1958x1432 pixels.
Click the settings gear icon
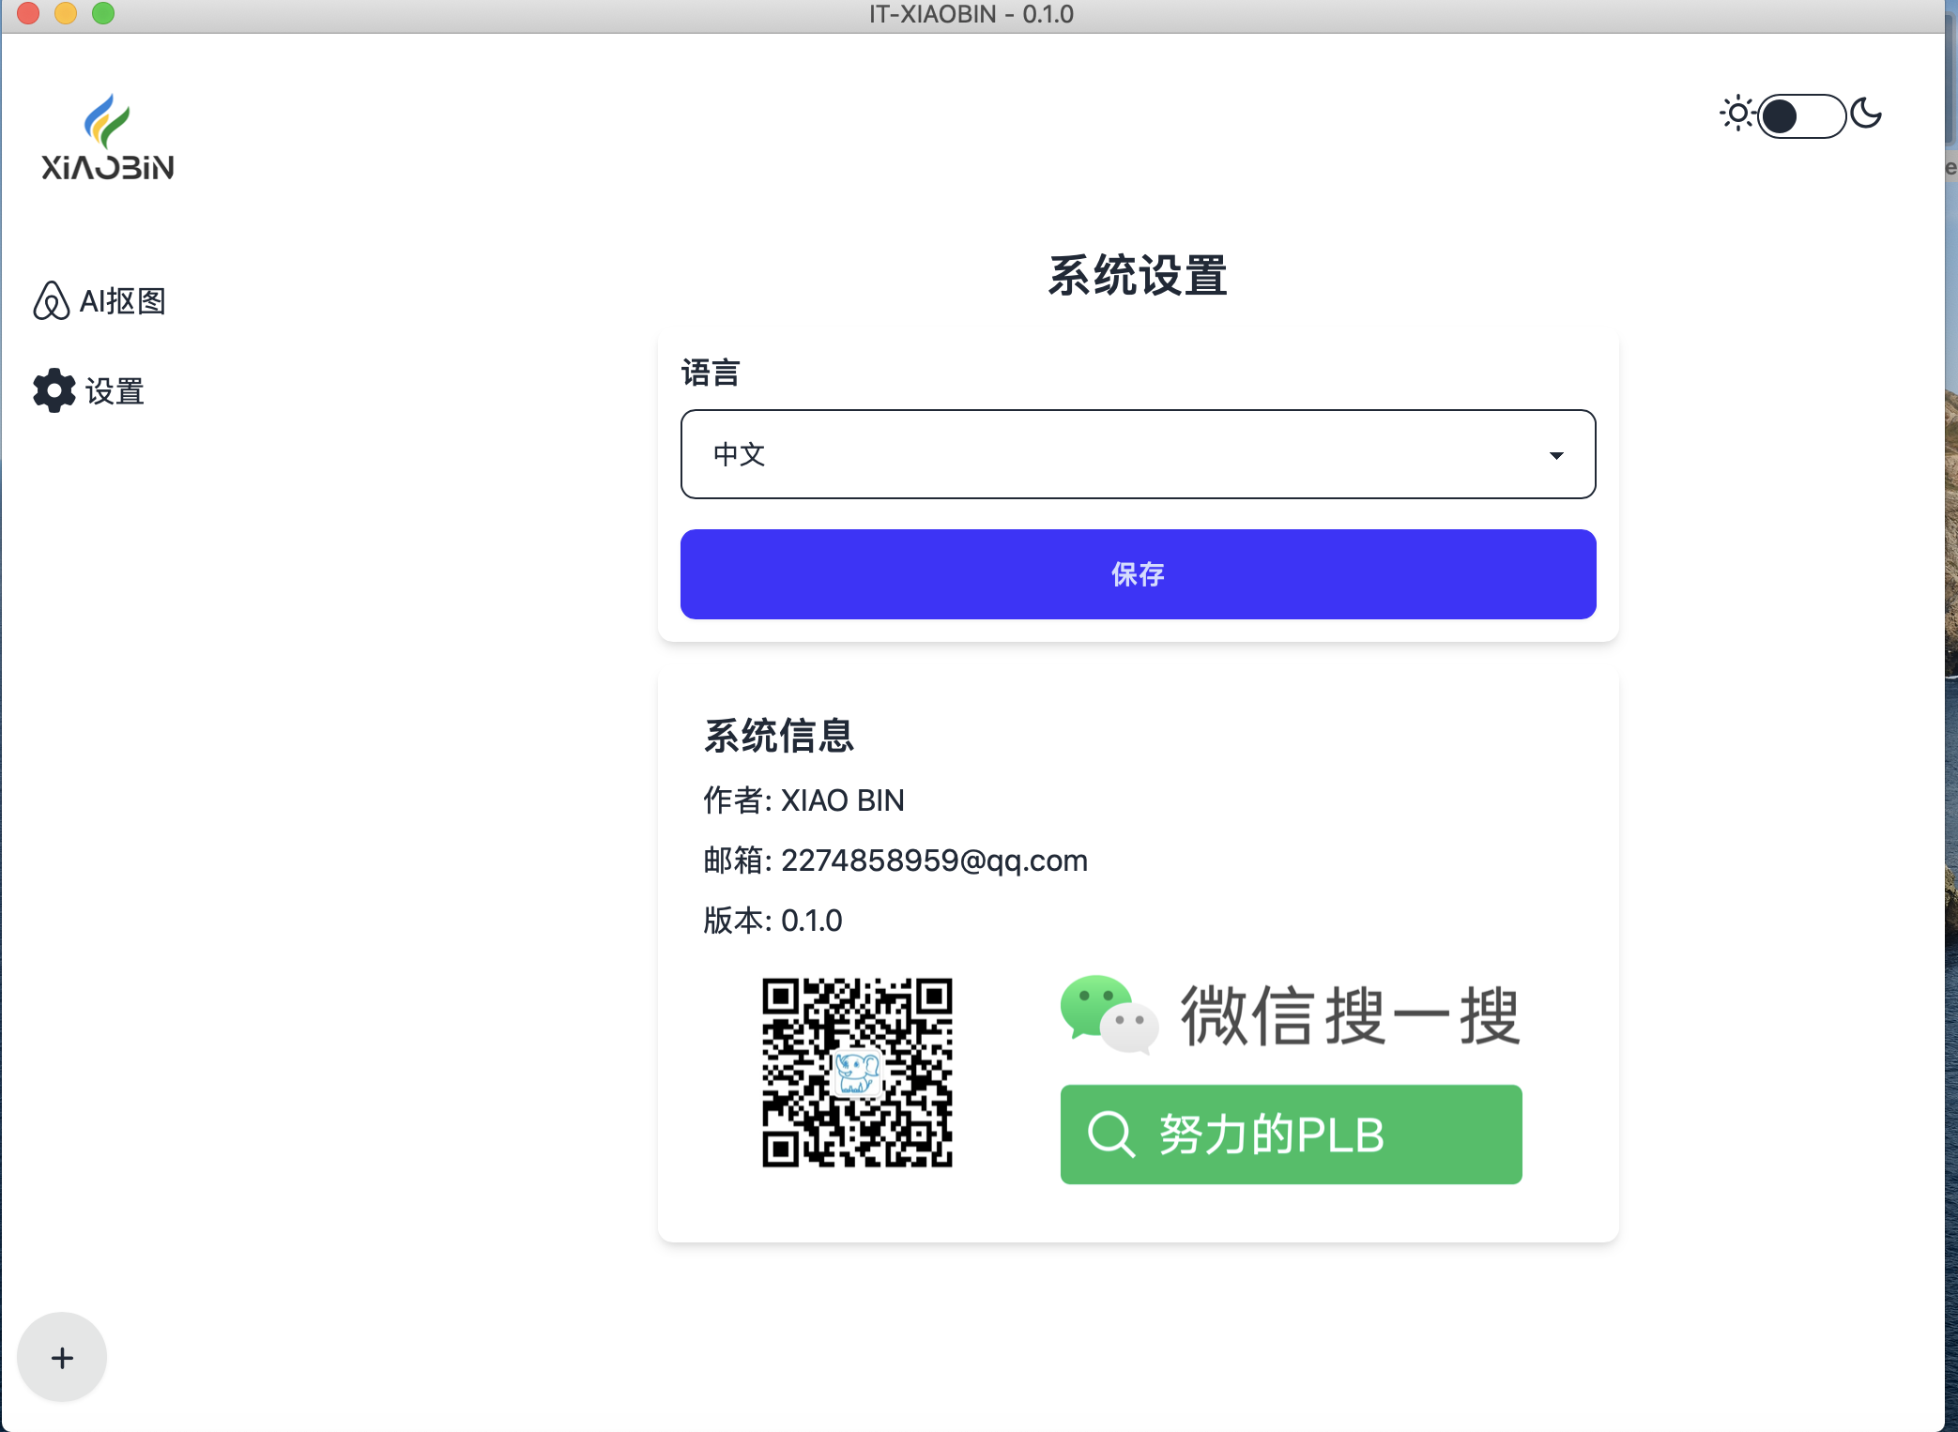[54, 390]
